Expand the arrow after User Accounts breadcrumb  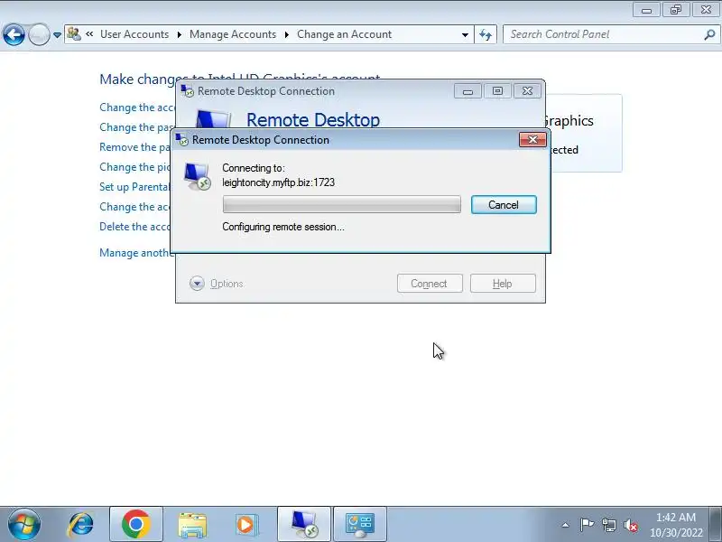pyautogui.click(x=179, y=34)
